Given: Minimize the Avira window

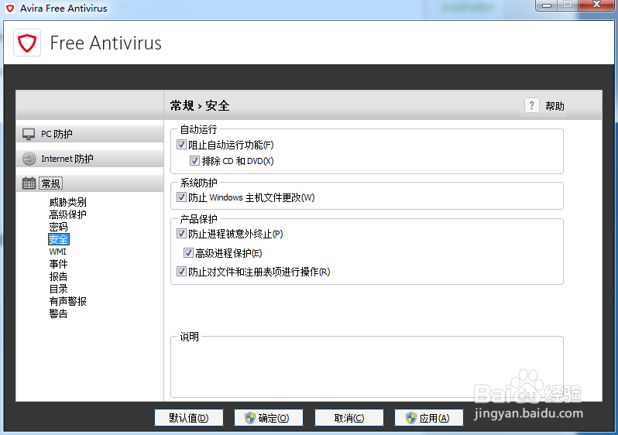Looking at the screenshot, I should [x=547, y=5].
